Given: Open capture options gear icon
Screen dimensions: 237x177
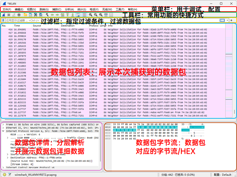Looking at the screenshot, I should 19,15.
